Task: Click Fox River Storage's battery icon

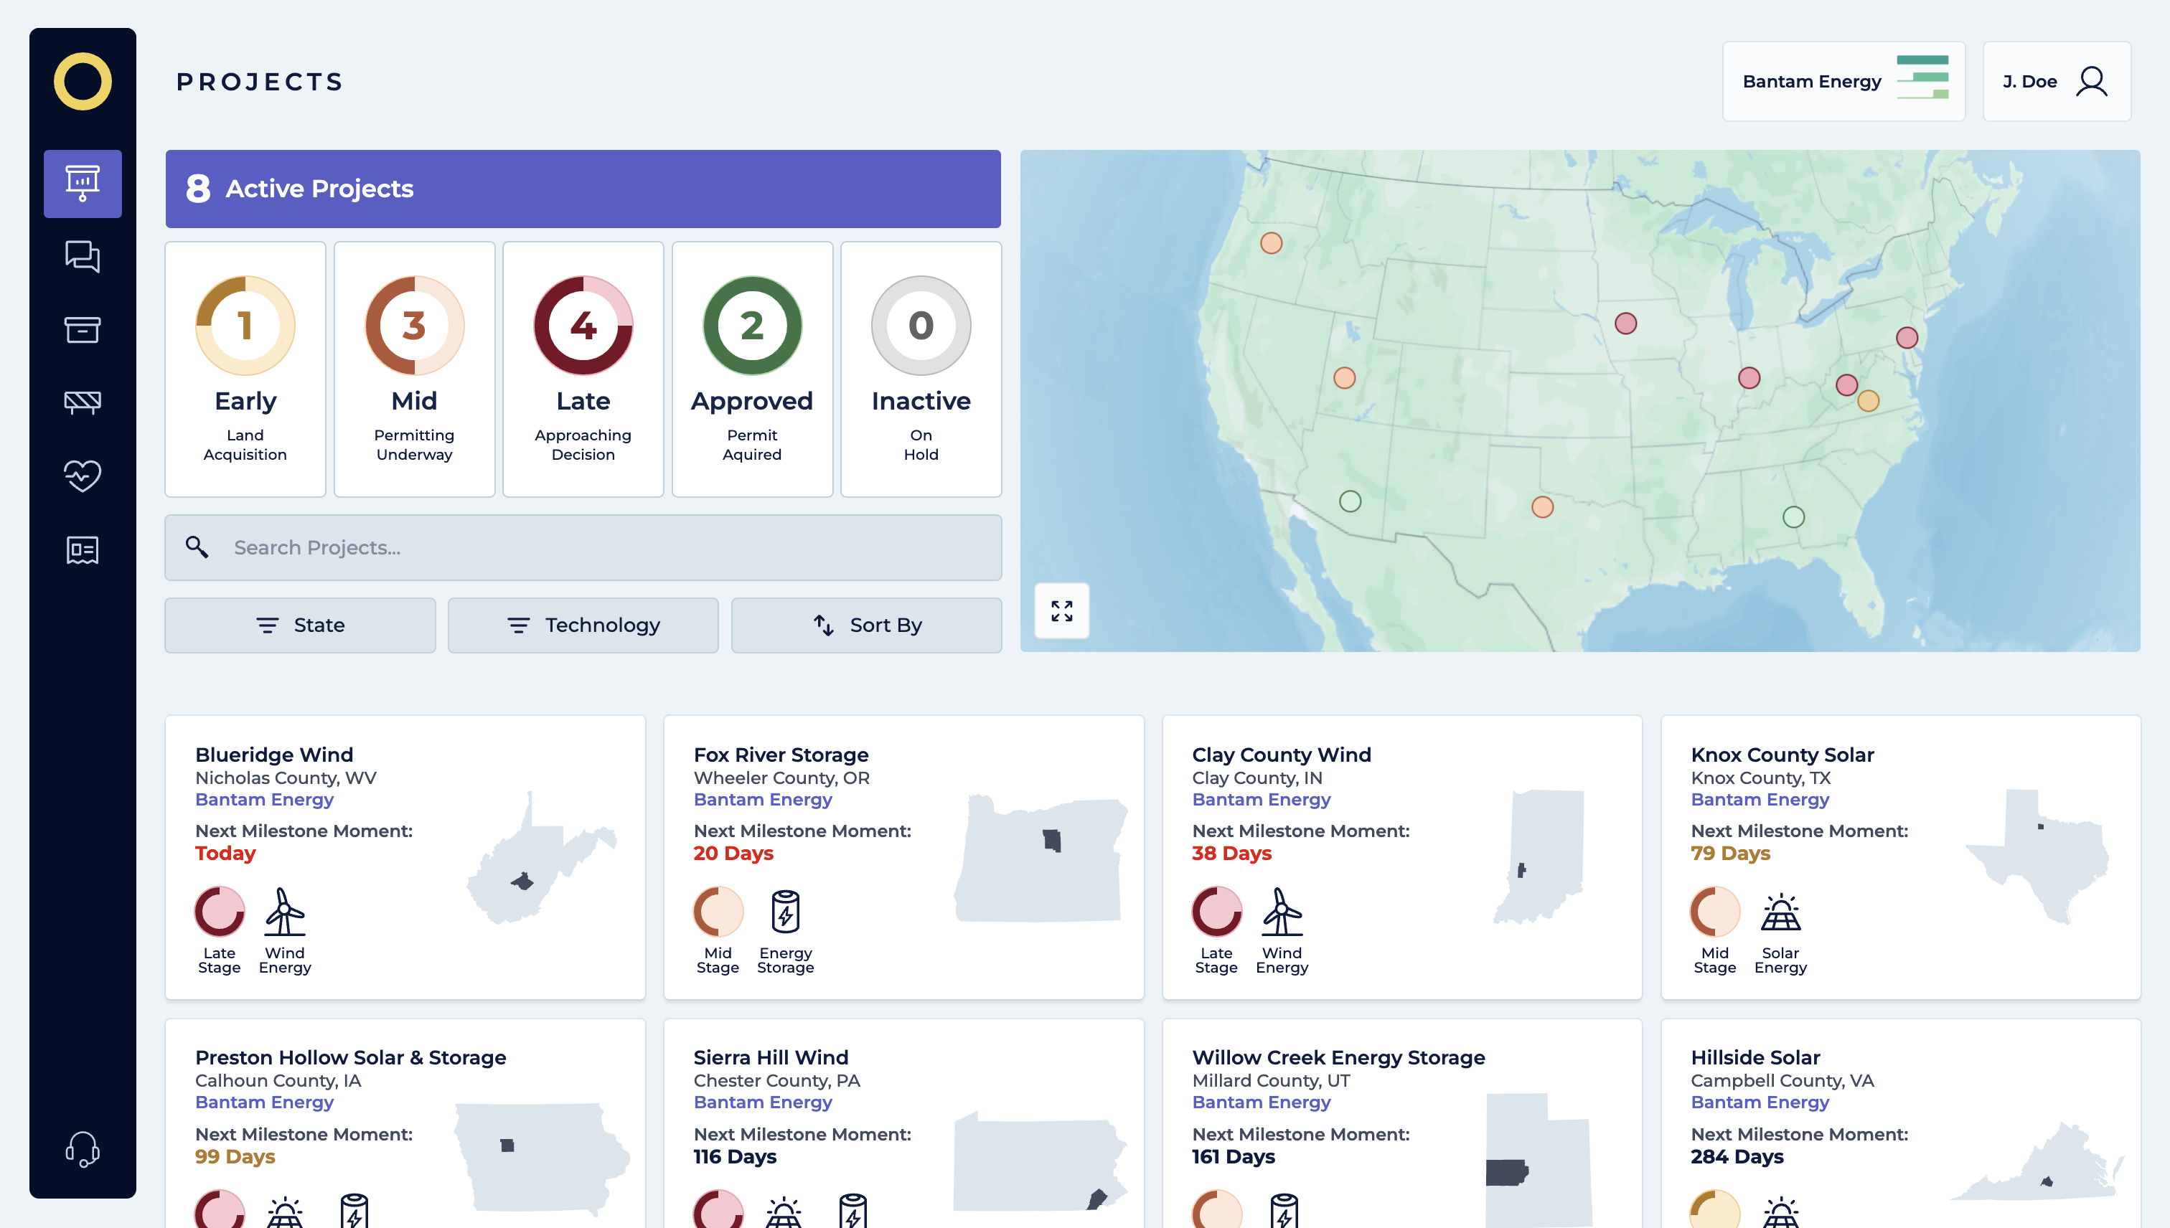Action: 786,912
